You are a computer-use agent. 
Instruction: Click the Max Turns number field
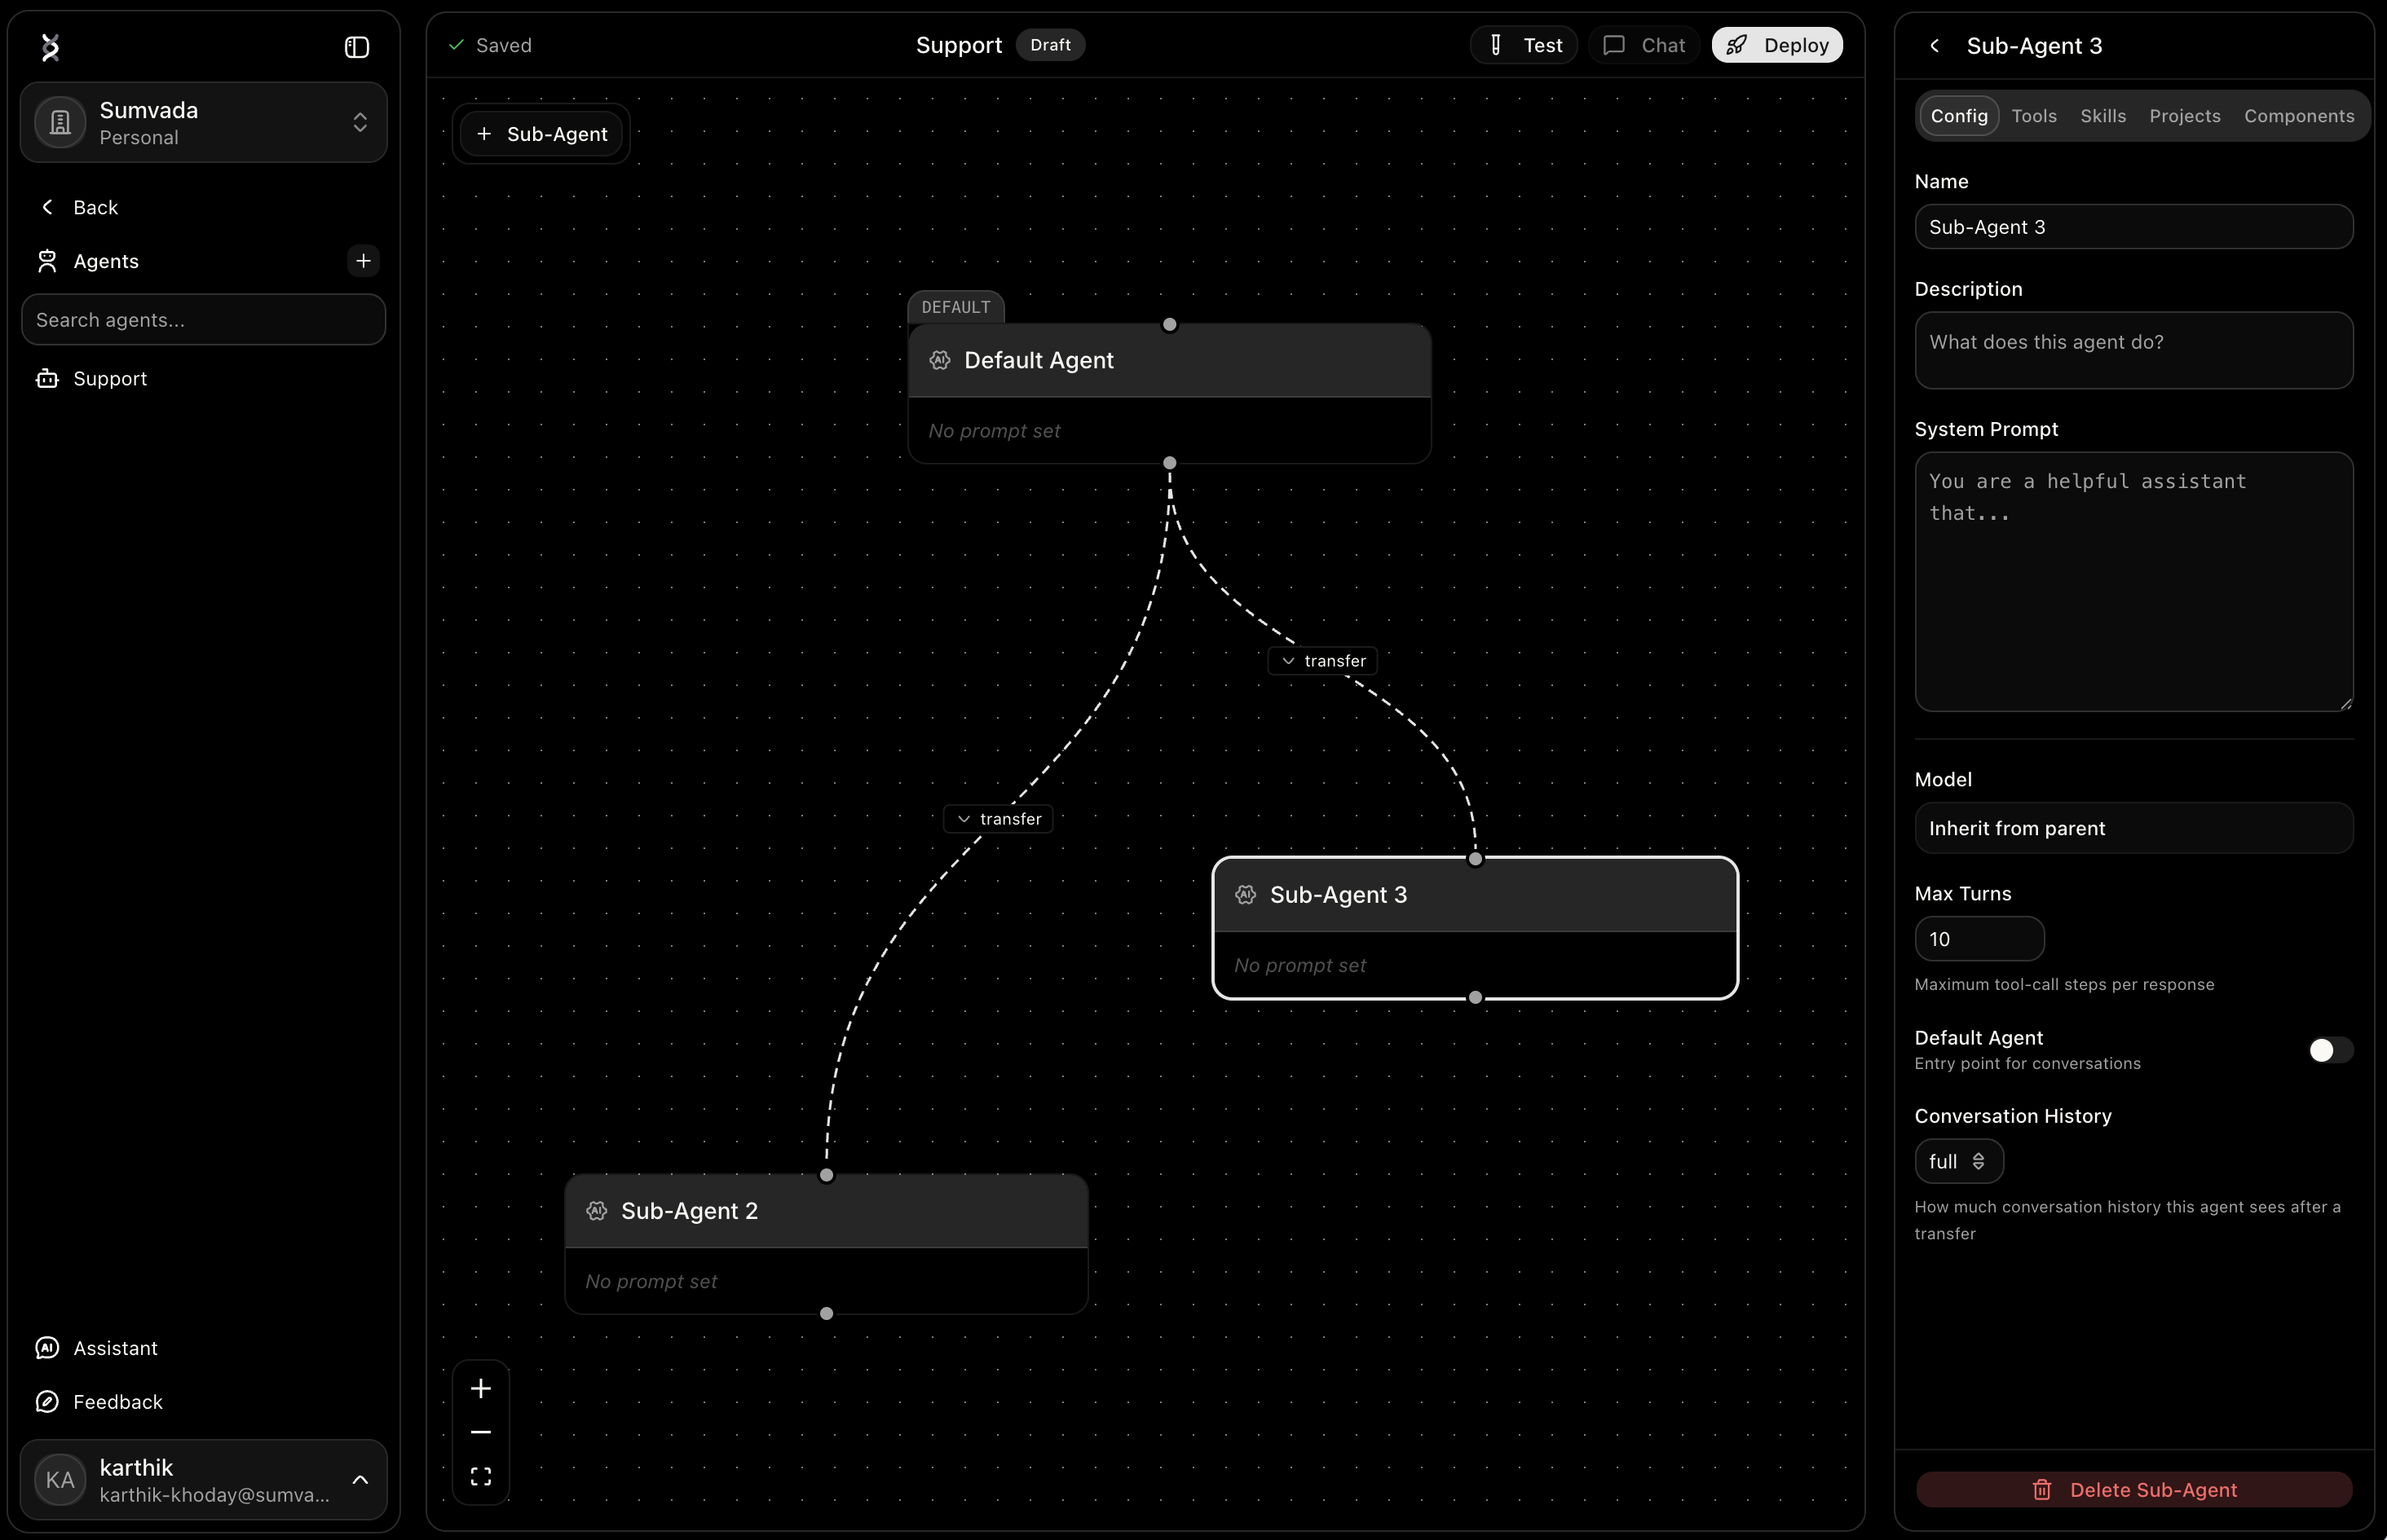[x=1978, y=939]
